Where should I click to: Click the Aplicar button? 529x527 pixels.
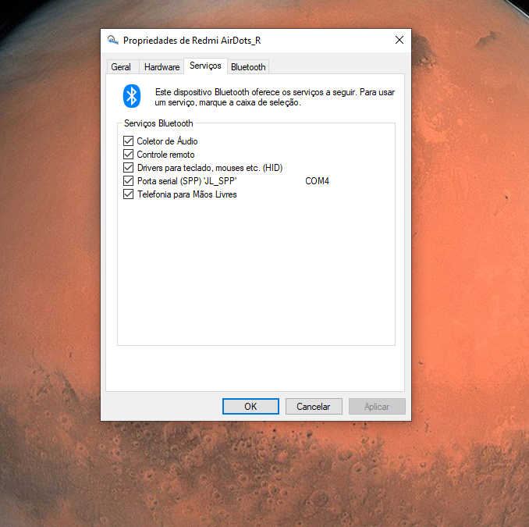[377, 406]
